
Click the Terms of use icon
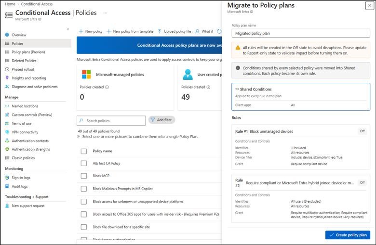tap(7, 123)
